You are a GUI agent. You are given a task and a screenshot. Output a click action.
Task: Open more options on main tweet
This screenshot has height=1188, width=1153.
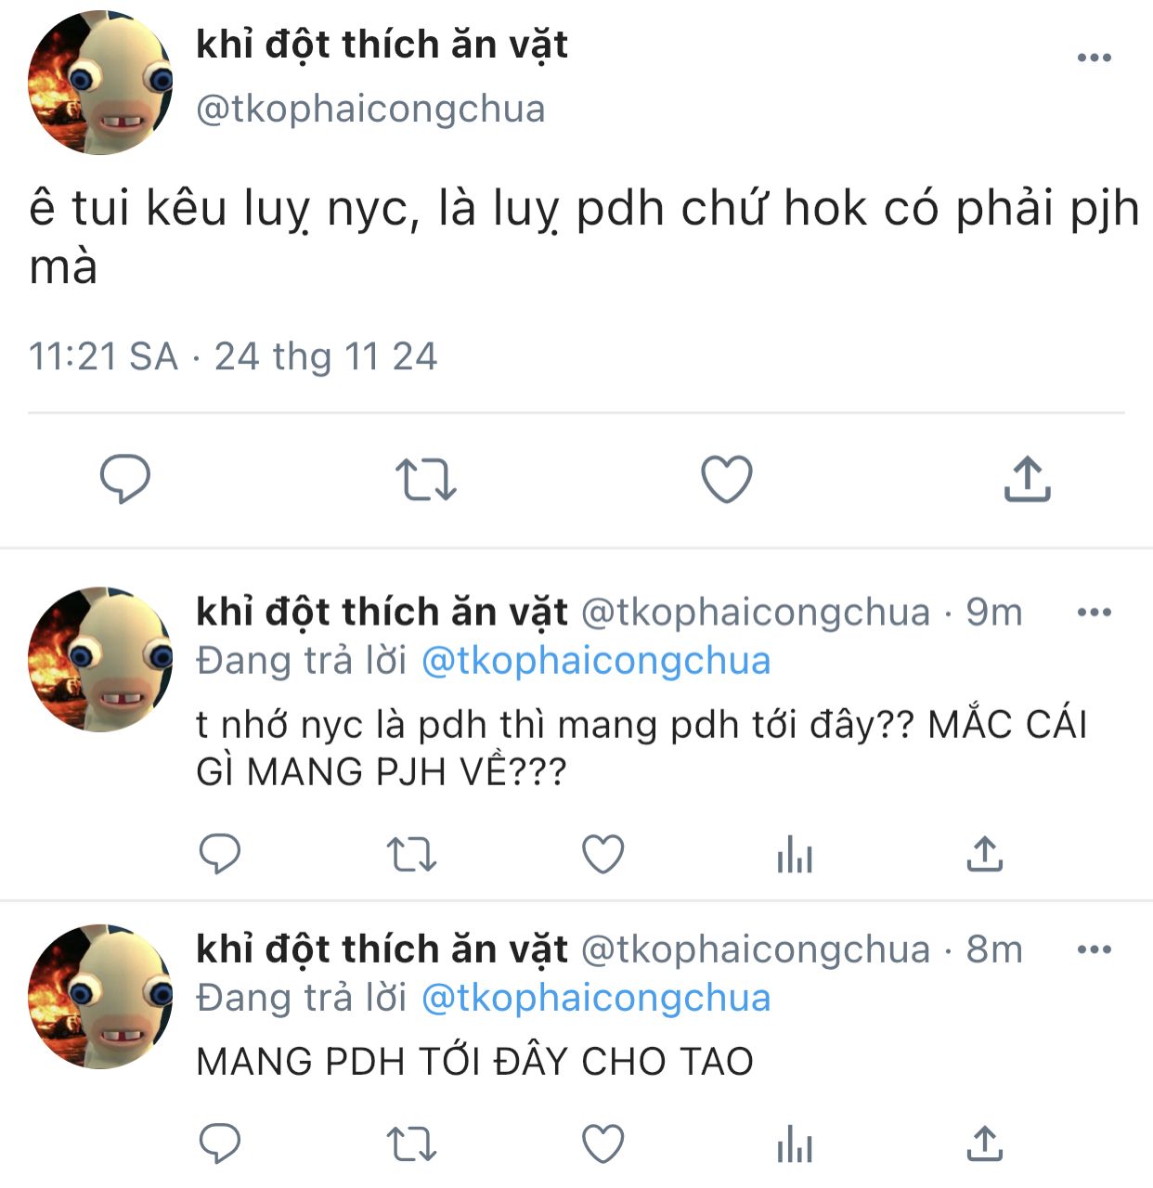(1095, 58)
